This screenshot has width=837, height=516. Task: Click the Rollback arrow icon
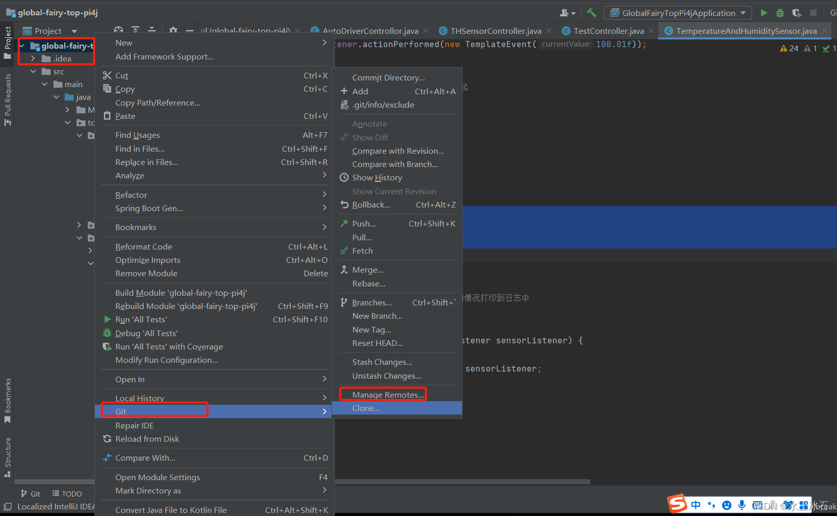pos(344,204)
